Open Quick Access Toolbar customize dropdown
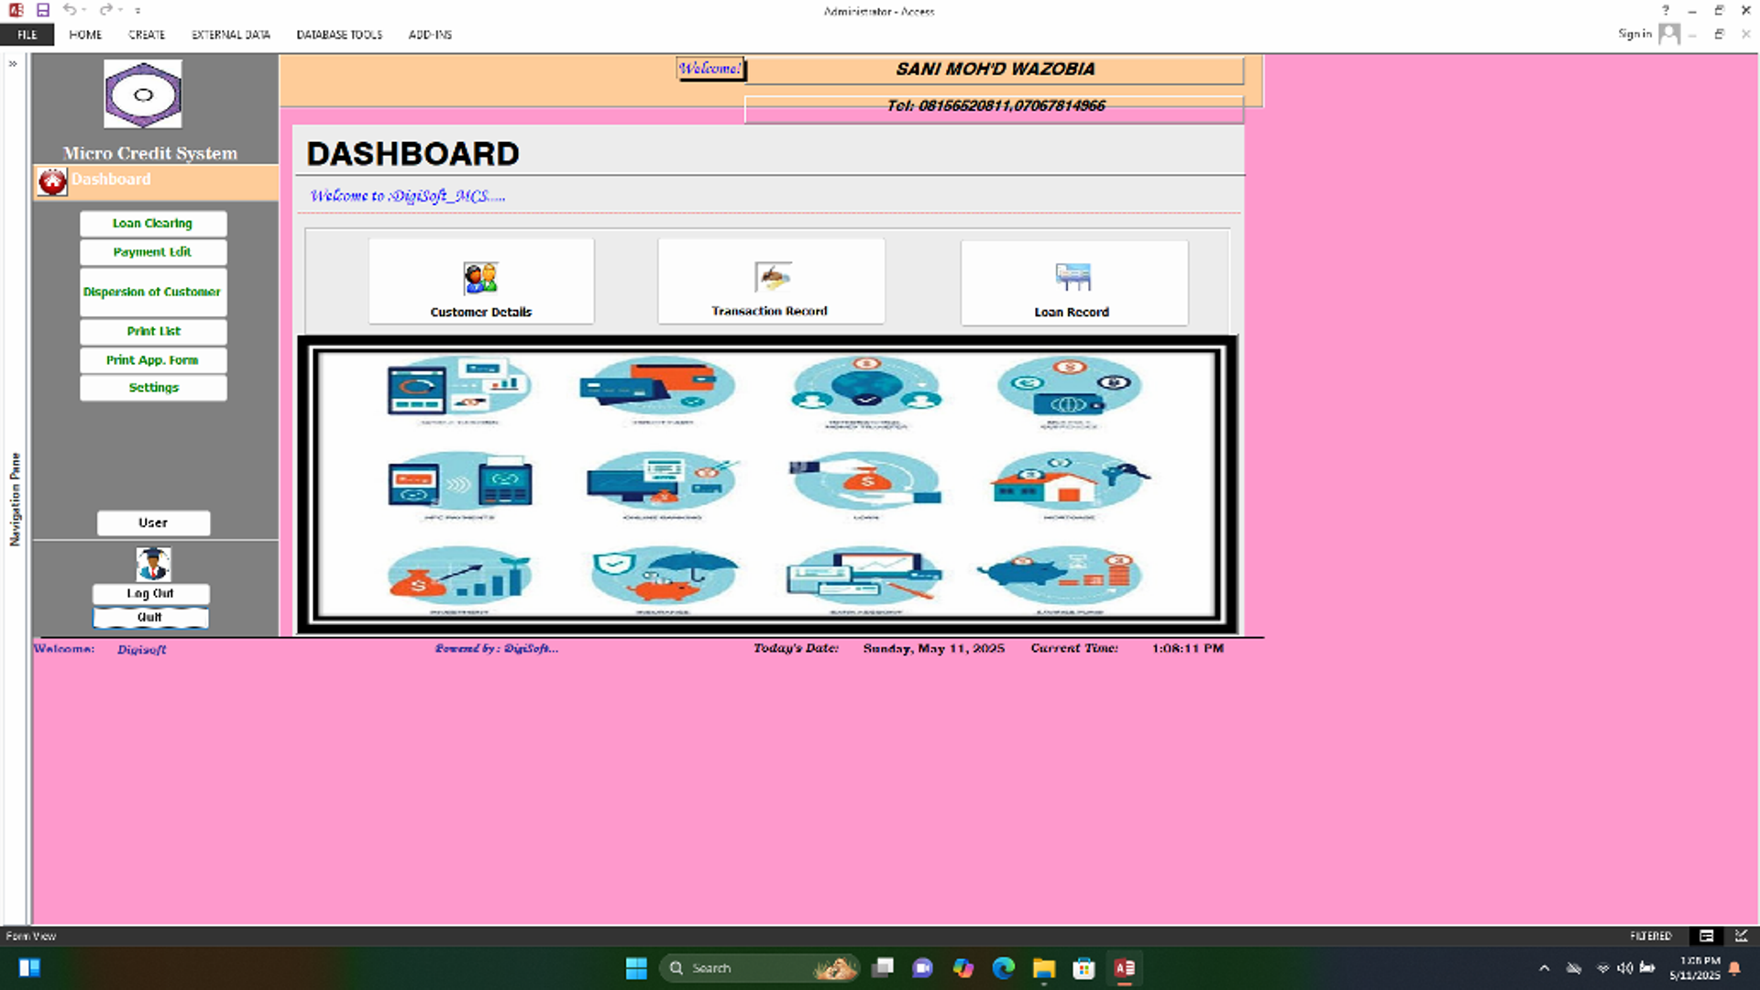Screen dimensions: 1760x990 (137, 11)
